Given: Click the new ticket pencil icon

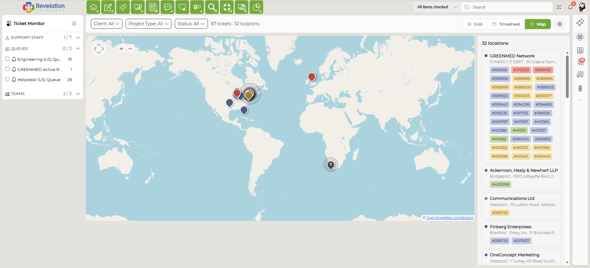Looking at the screenshot, I should pos(108,7).
